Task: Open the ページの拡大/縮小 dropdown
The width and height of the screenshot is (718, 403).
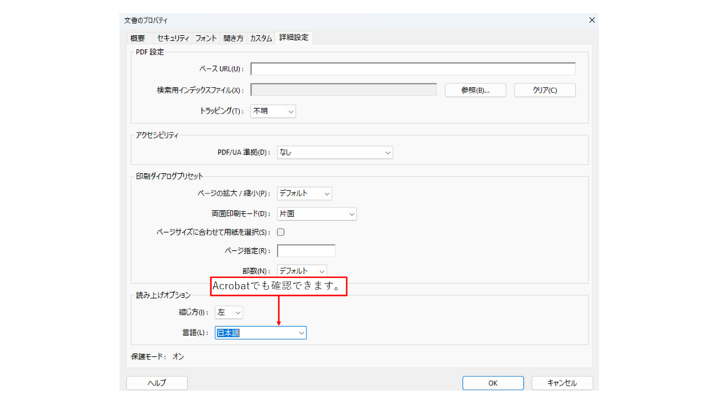Action: (304, 193)
